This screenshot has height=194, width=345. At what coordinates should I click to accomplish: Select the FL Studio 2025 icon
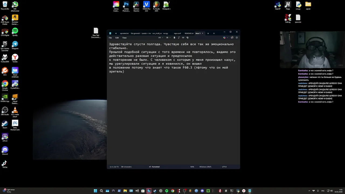coord(156,6)
